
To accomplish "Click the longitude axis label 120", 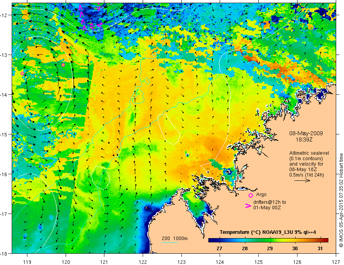I will pyautogui.click(x=66, y=262).
